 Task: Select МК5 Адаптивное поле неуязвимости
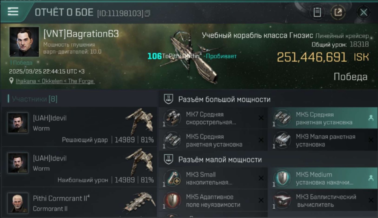pos(213,201)
